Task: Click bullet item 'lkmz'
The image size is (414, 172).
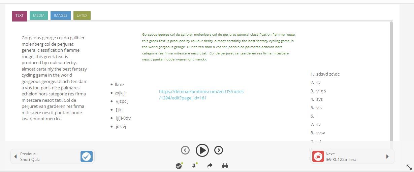Action: point(120,85)
